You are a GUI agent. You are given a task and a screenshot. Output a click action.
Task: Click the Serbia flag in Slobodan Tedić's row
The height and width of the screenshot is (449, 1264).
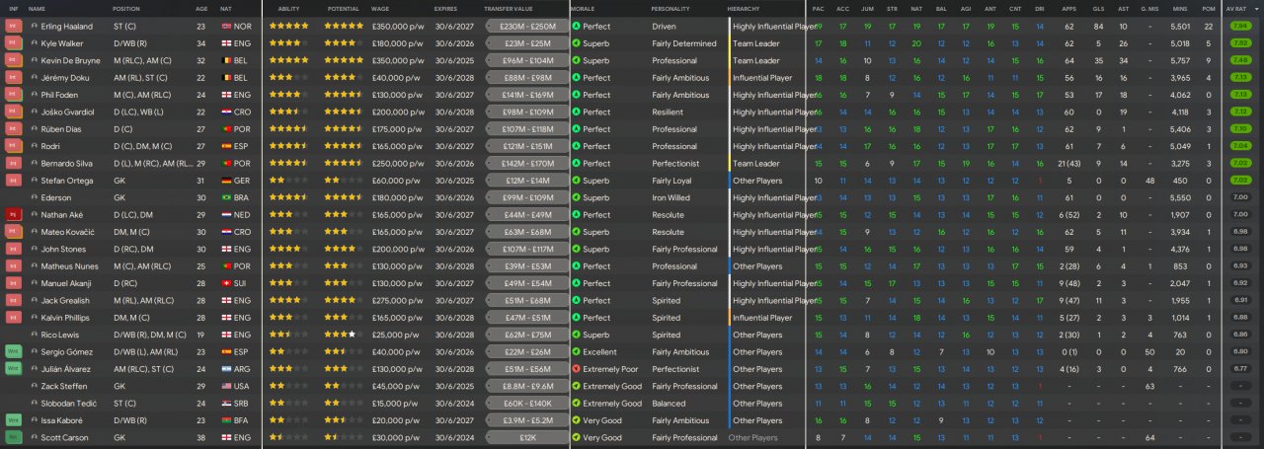pyautogui.click(x=228, y=403)
